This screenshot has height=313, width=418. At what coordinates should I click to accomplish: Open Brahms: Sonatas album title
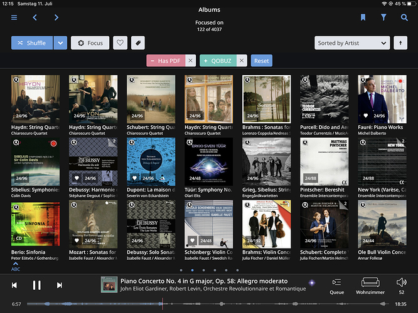point(266,127)
